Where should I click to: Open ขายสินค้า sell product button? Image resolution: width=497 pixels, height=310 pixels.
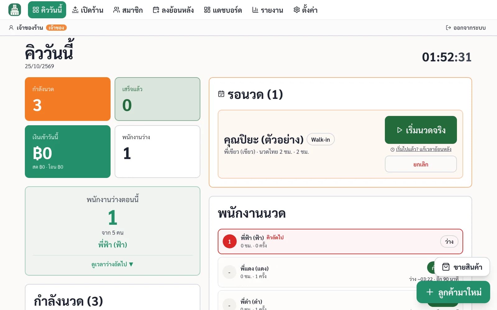[462, 267]
